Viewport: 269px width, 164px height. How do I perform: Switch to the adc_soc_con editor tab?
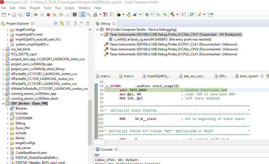point(194,76)
